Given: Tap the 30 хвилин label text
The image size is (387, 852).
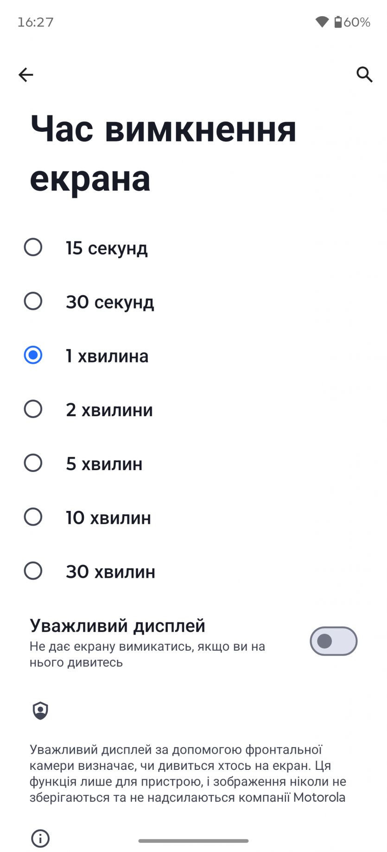Looking at the screenshot, I should coord(110,572).
